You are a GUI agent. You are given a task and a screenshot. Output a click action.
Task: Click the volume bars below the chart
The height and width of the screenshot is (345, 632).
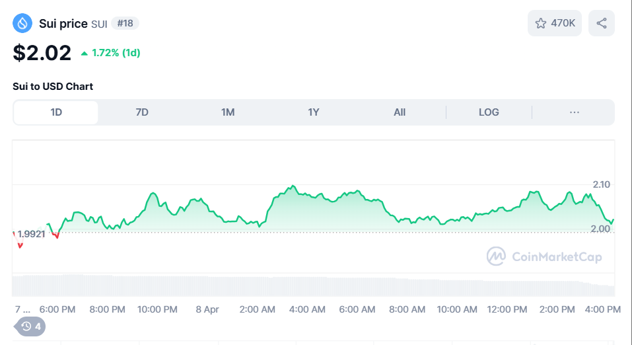[313, 286]
